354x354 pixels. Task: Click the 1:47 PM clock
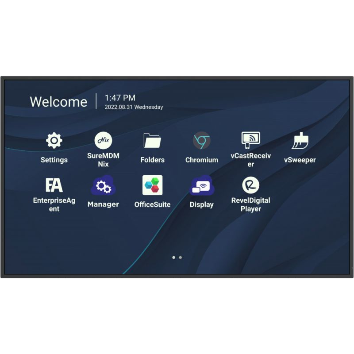pyautogui.click(x=120, y=98)
